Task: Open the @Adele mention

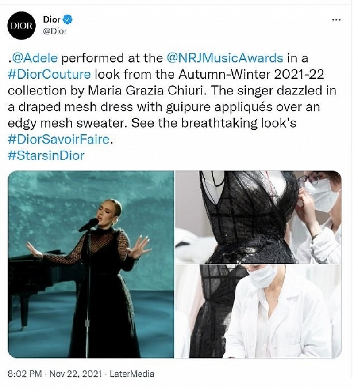Action: tap(35, 58)
